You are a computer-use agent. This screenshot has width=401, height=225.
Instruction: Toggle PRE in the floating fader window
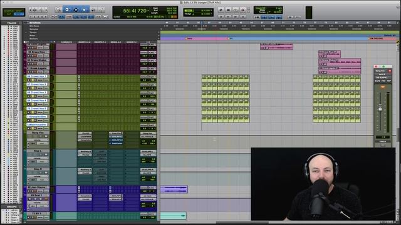tap(383, 81)
